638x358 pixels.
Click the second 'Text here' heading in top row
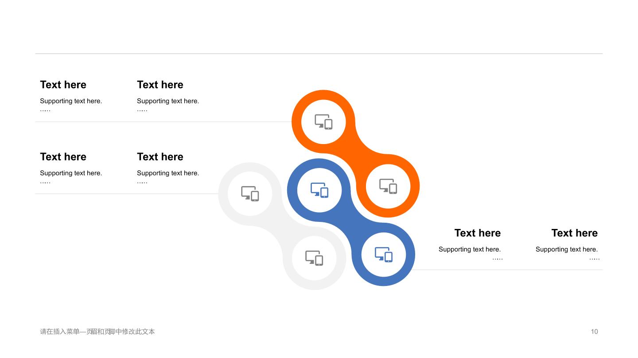[x=160, y=85]
